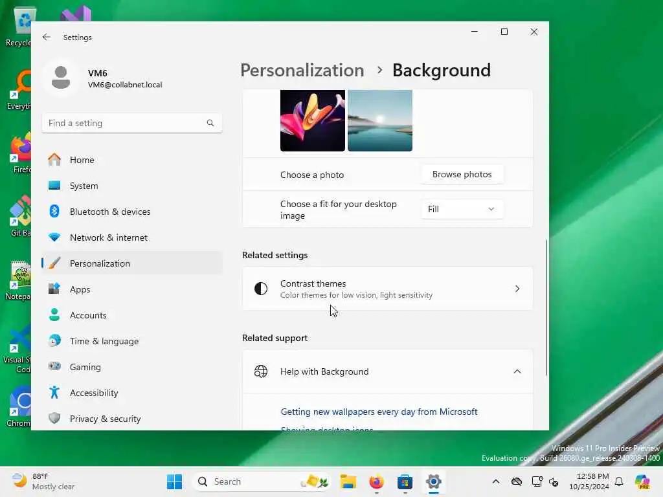The height and width of the screenshot is (497, 663).
Task: Click the display/network tray icon
Action: tap(537, 481)
